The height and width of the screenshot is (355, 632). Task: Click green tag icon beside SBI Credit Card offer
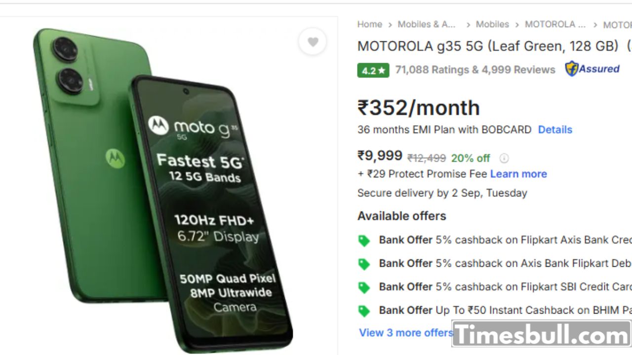click(364, 287)
